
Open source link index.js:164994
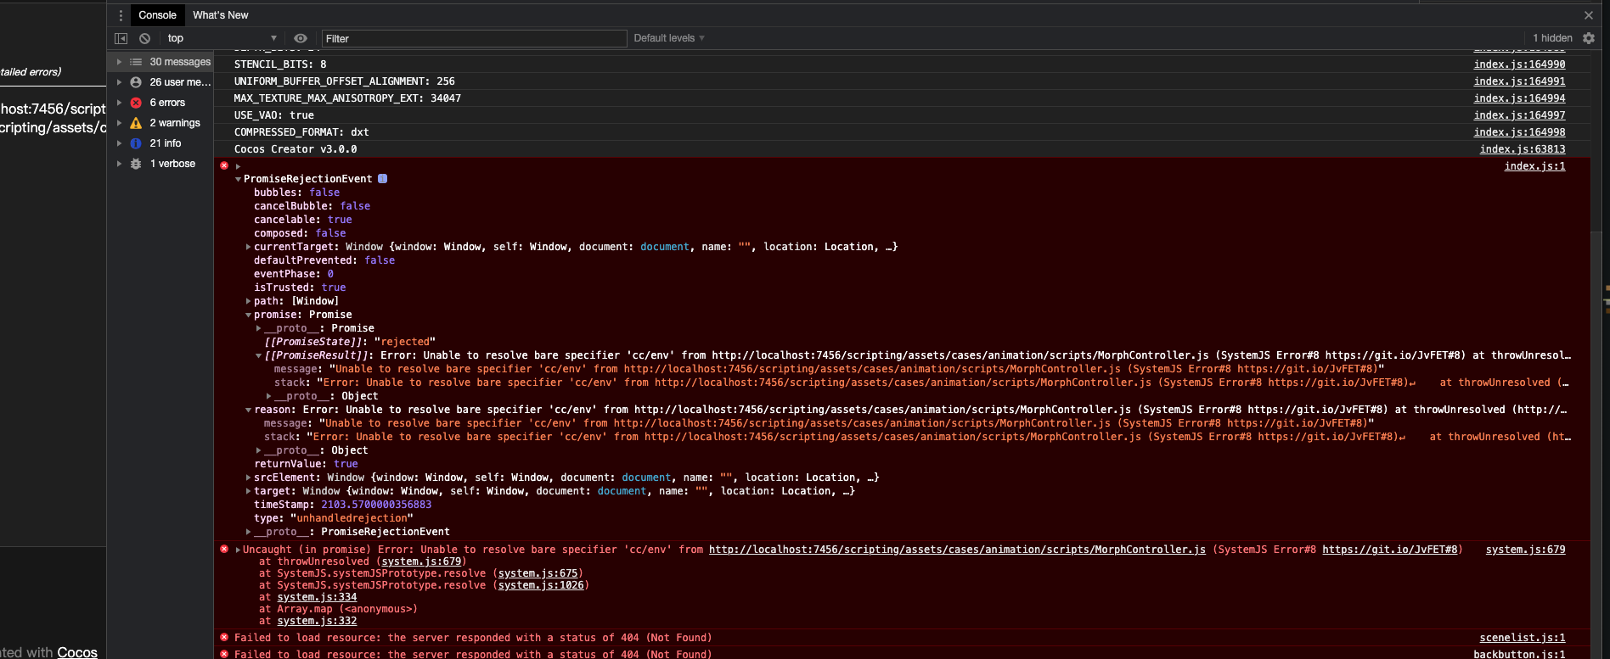(1519, 98)
